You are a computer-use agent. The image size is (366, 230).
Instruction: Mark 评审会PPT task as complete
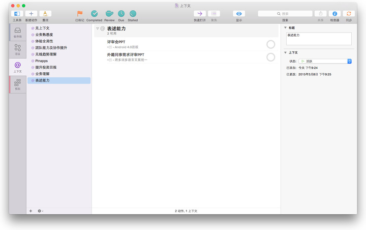pos(270,44)
